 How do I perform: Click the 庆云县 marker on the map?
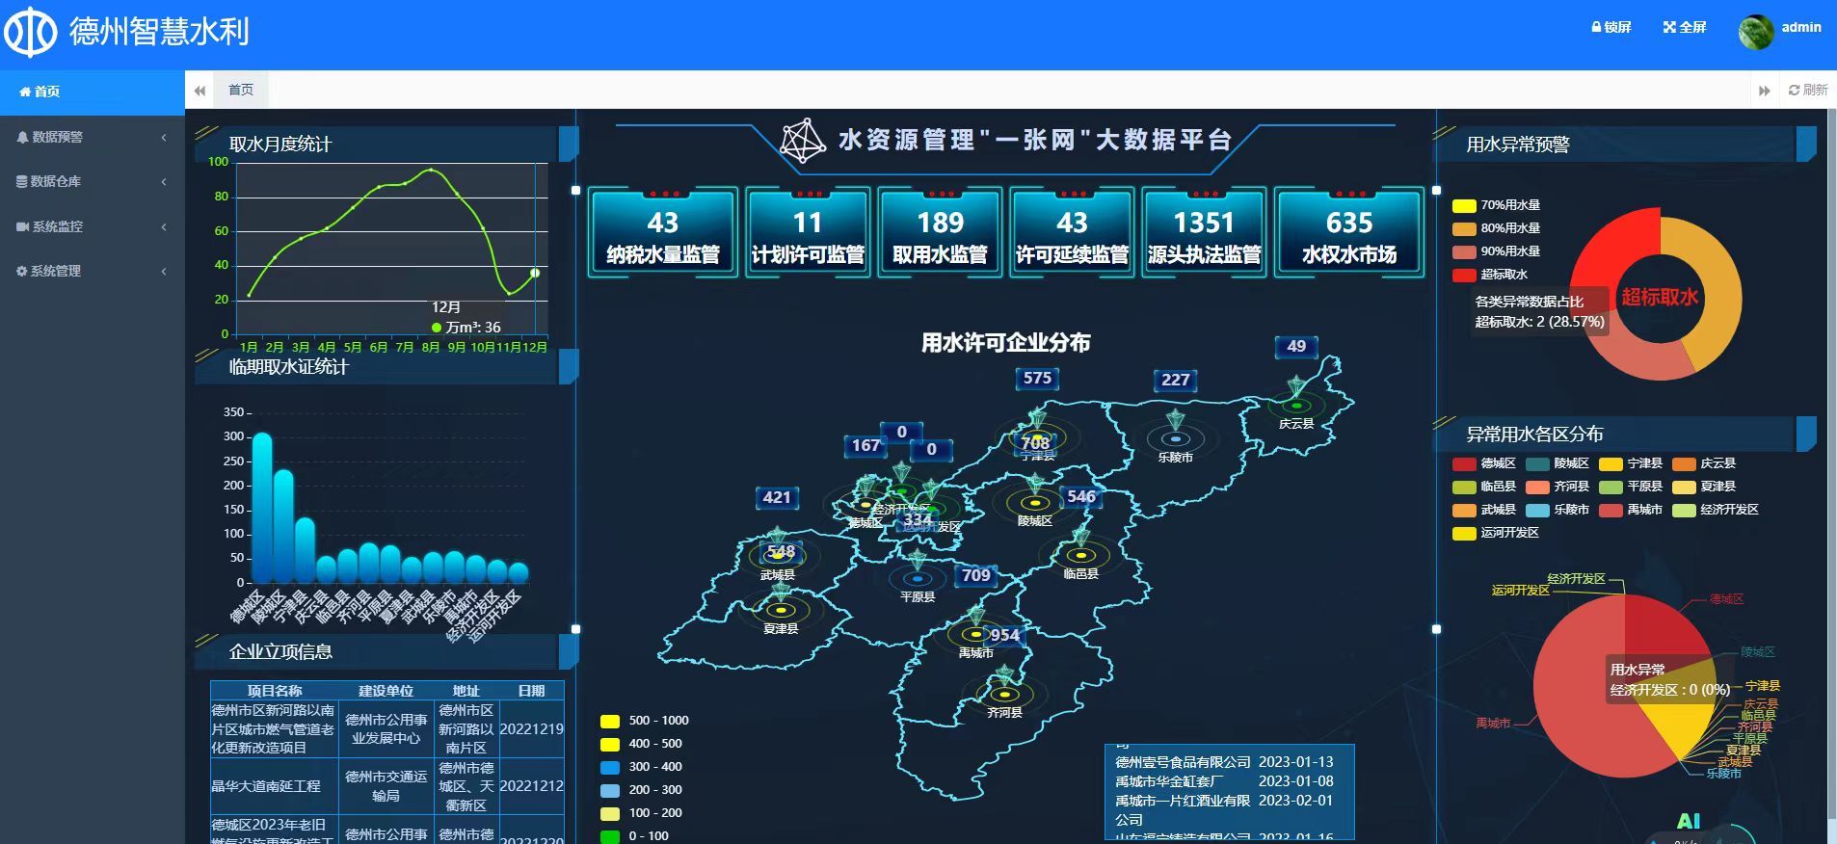coord(1297,406)
